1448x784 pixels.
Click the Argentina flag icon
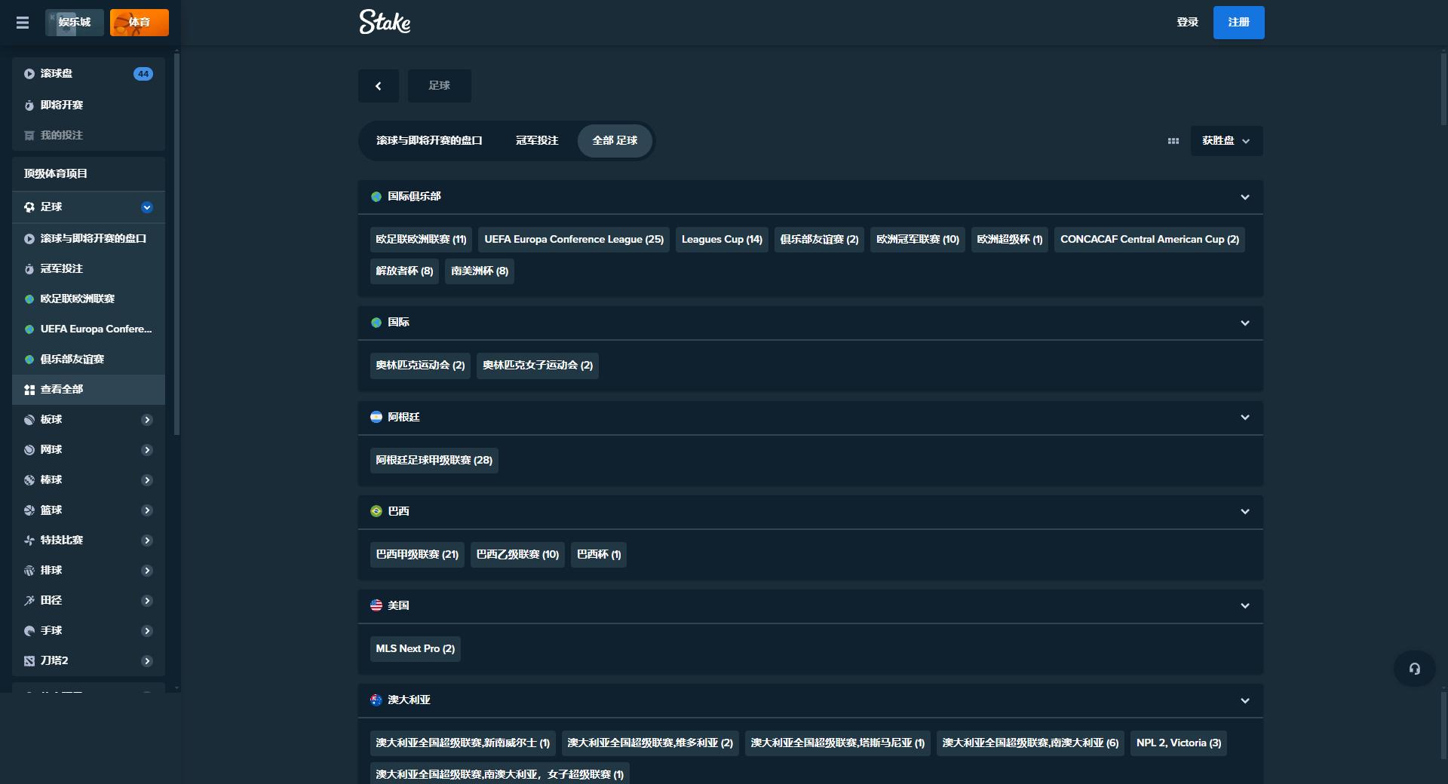pyautogui.click(x=376, y=417)
